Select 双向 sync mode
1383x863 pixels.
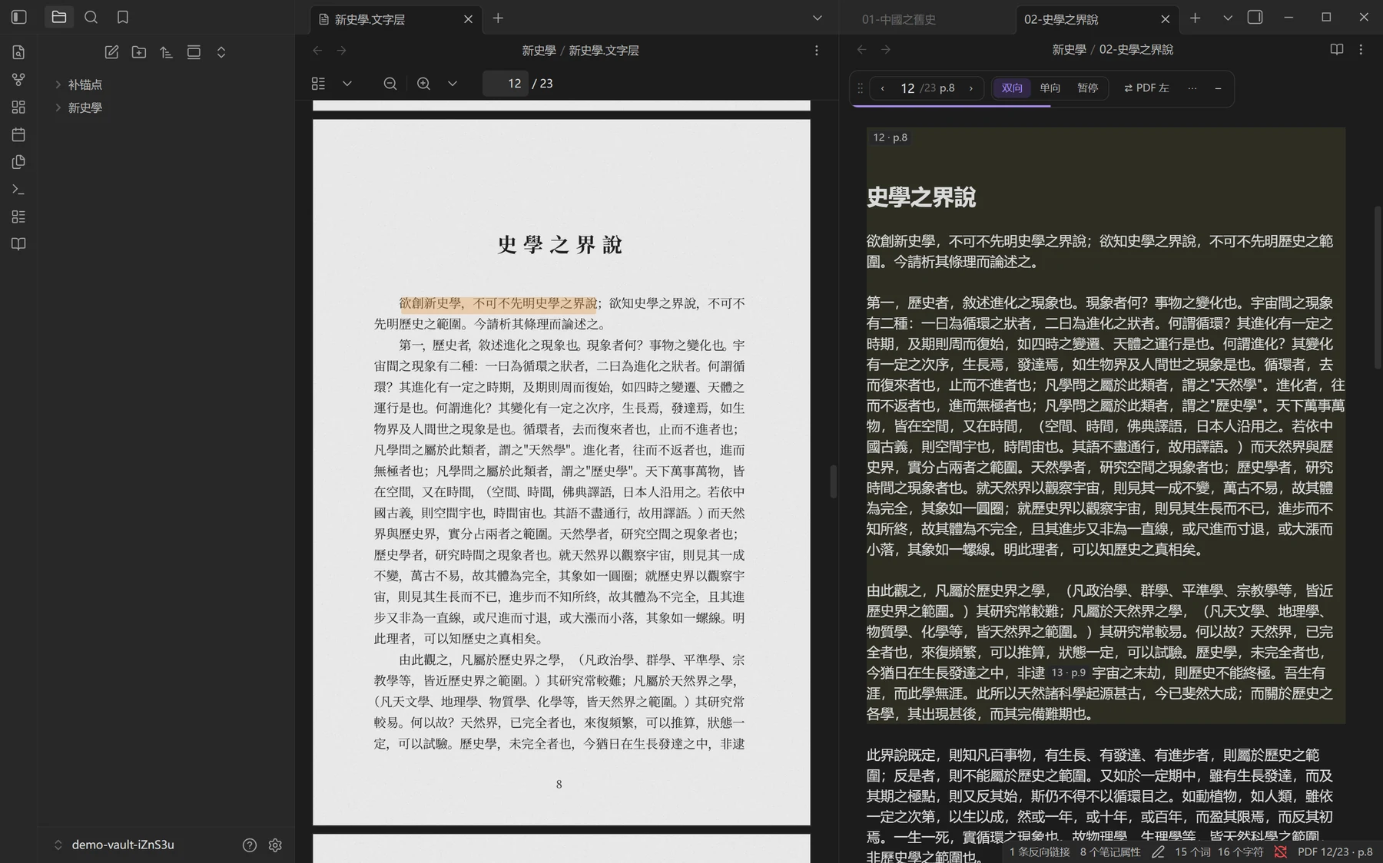click(x=1012, y=88)
